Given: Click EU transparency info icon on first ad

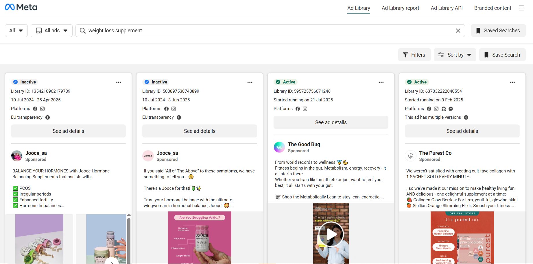Looking at the screenshot, I should pos(48,117).
